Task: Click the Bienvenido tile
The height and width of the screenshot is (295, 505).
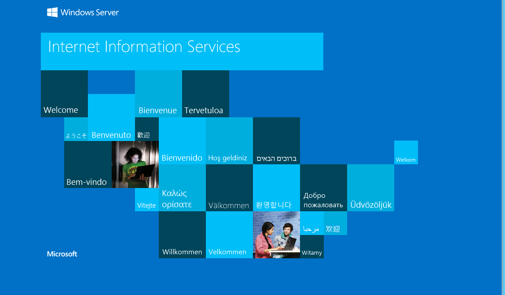Action: (x=182, y=141)
